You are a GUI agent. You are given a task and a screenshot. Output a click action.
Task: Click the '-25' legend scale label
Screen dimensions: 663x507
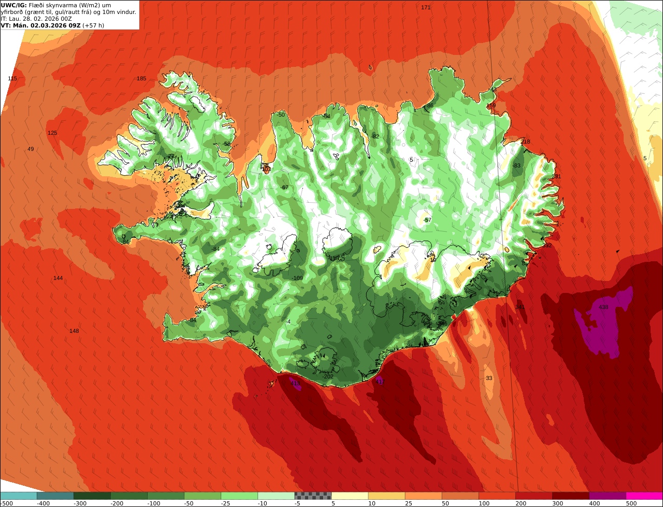[x=226, y=503]
